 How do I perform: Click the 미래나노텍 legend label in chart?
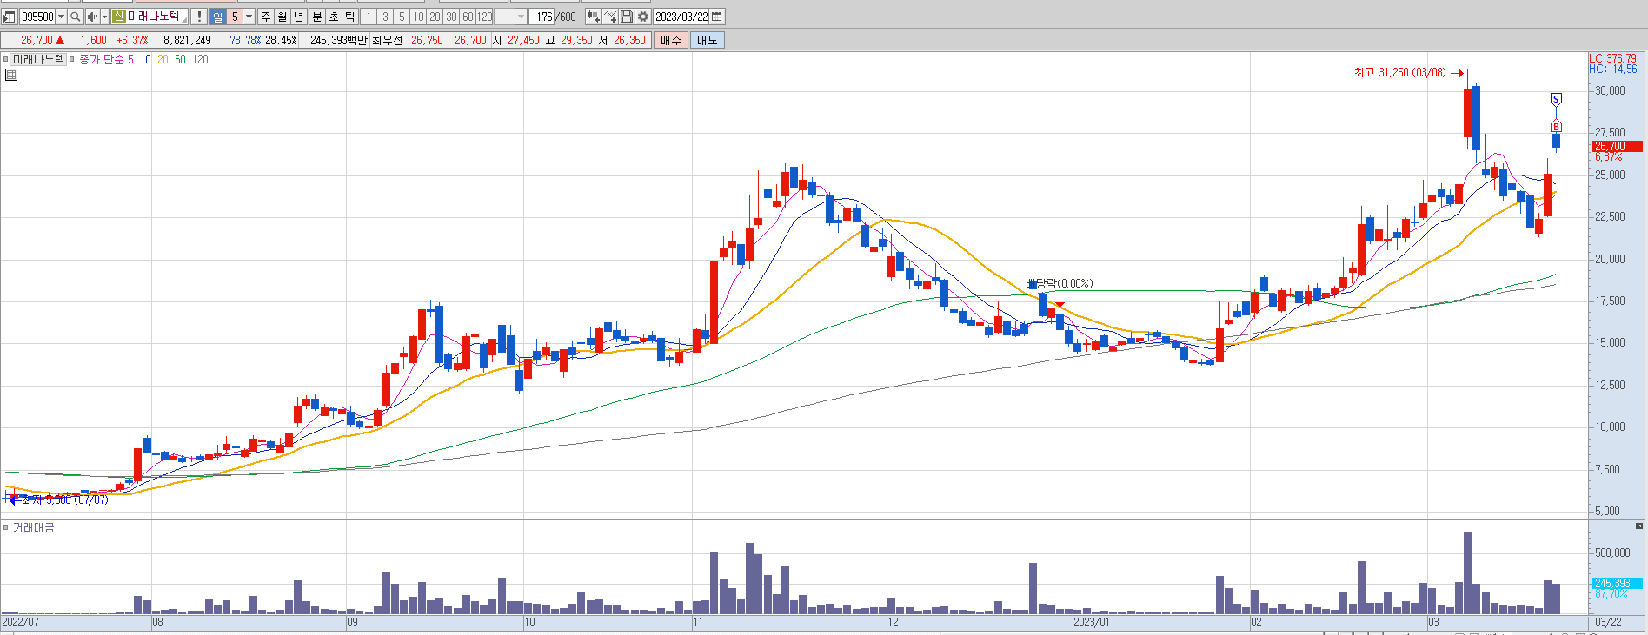tap(38, 59)
